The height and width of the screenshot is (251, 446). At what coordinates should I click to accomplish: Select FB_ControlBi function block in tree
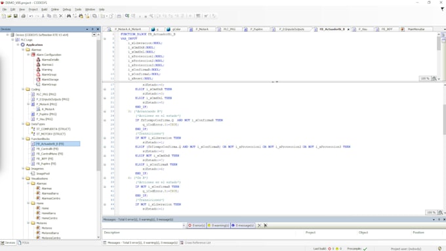click(47, 148)
